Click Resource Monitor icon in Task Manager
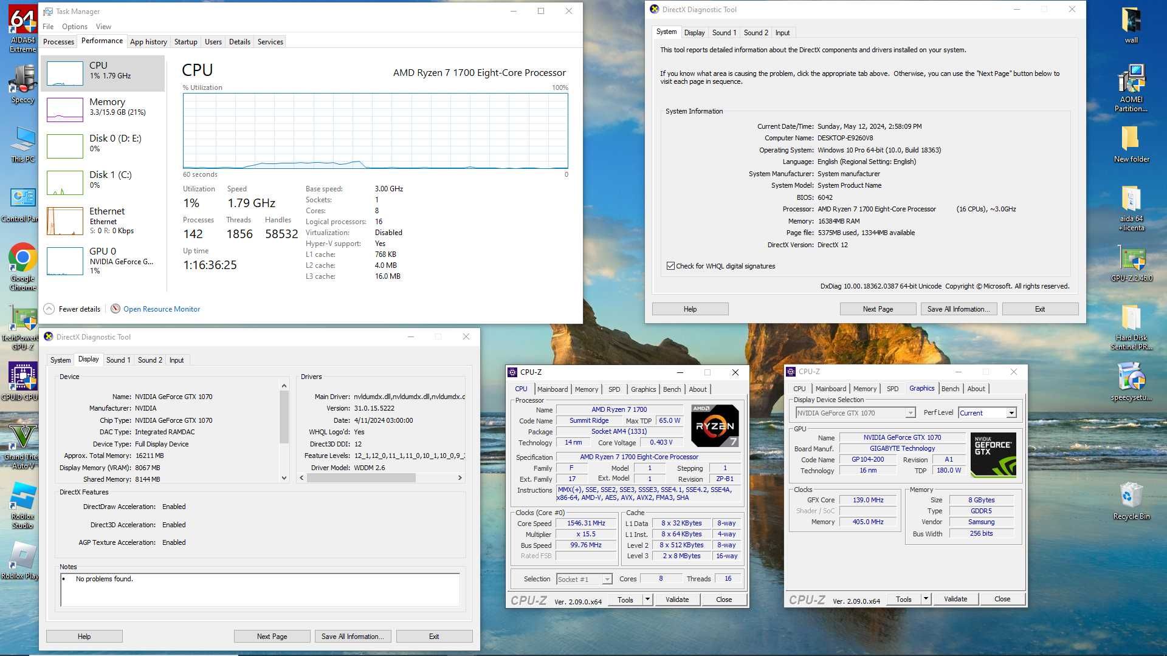 115,309
